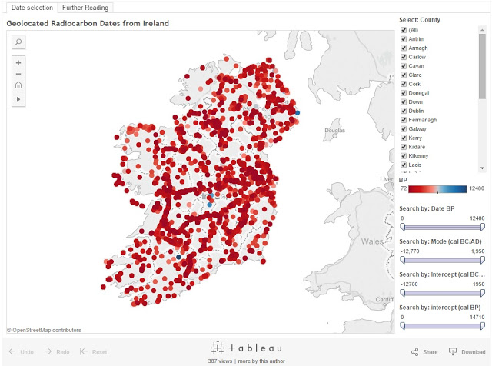Open the OpenStreetMap contributors link
492x366 pixels.
pos(46,330)
